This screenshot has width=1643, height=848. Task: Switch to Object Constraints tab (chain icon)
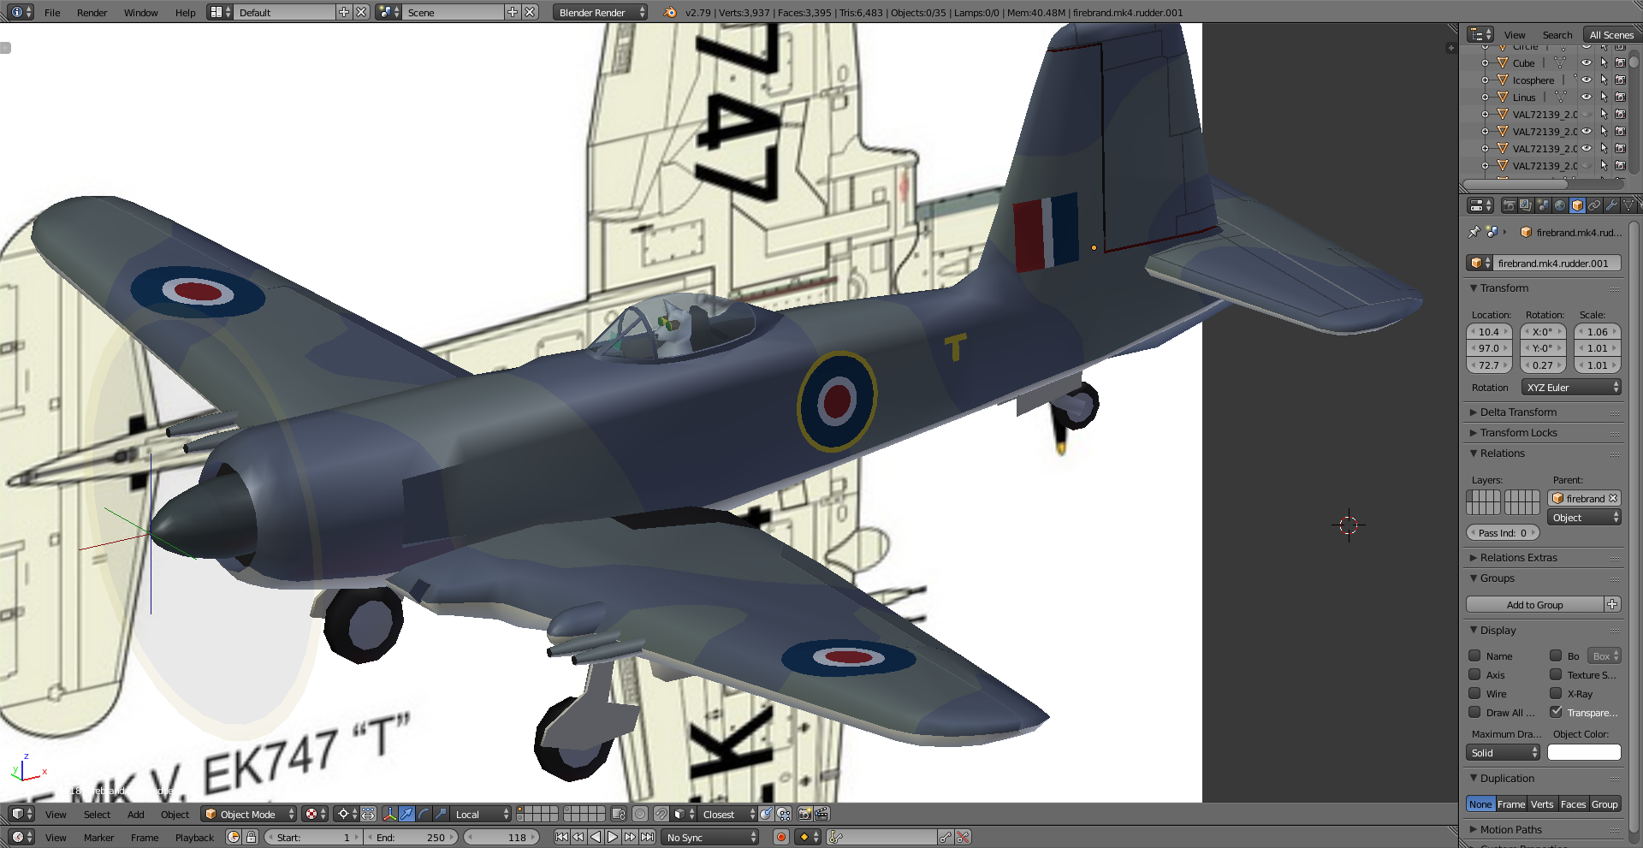coord(1593,205)
